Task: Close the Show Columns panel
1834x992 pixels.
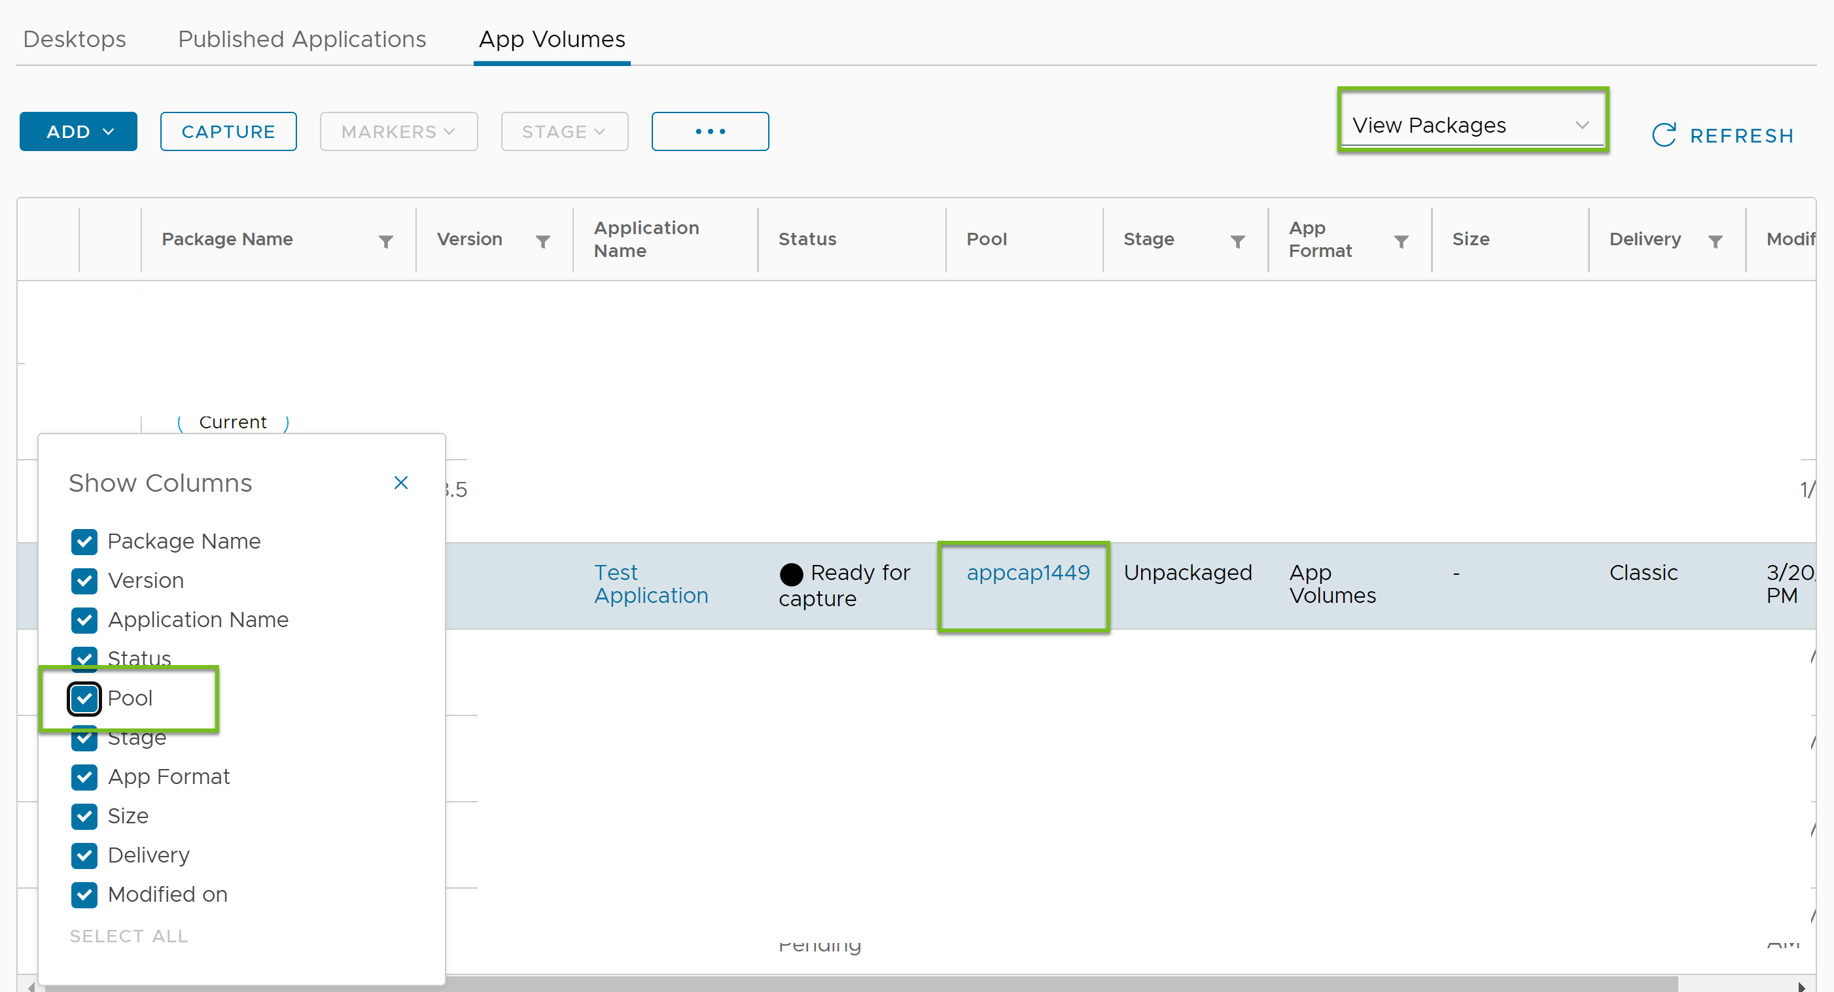Action: [401, 481]
